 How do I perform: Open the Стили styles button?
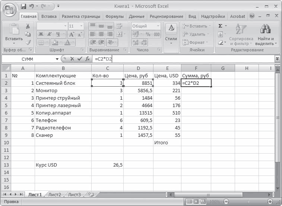pyautogui.click(x=171, y=34)
